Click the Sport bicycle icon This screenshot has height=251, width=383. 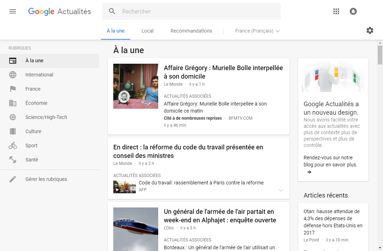(13, 146)
